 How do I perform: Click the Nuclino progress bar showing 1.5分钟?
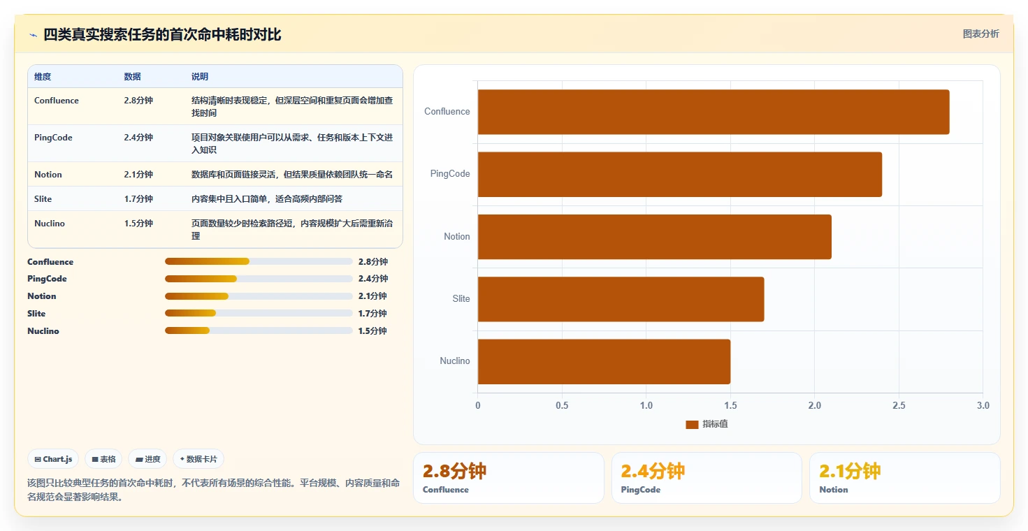click(x=259, y=331)
